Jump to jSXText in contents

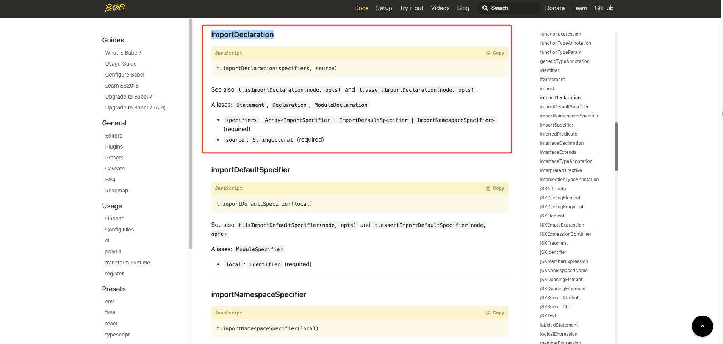[548, 316]
